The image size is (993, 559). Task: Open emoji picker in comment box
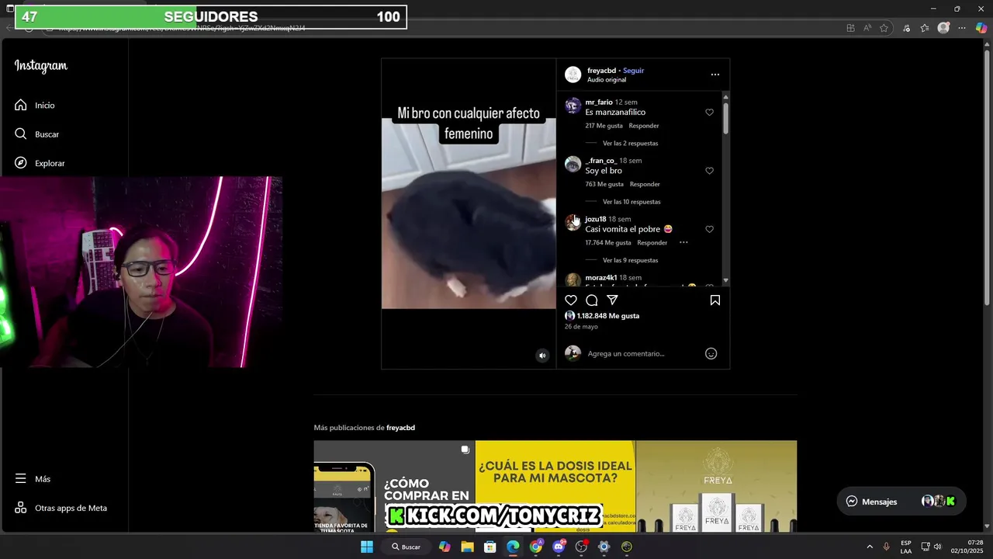[711, 354]
